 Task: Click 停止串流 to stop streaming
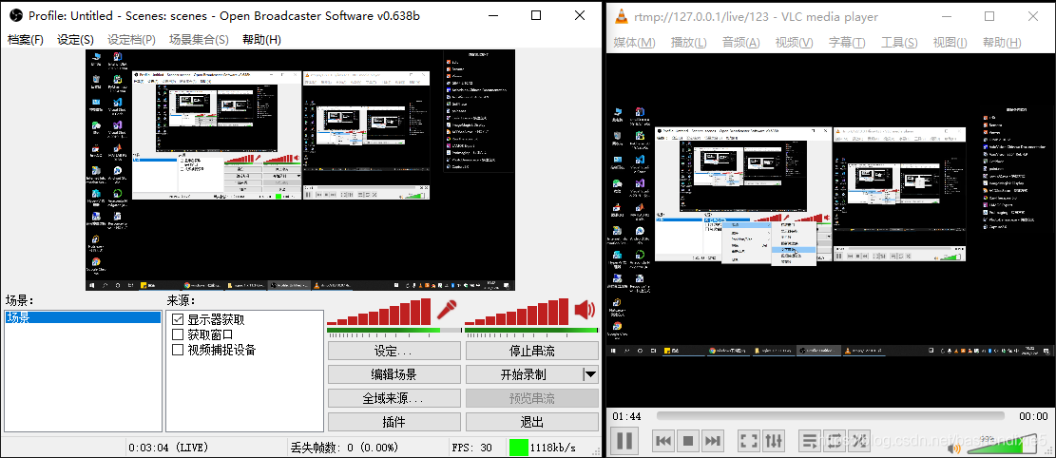click(x=532, y=351)
